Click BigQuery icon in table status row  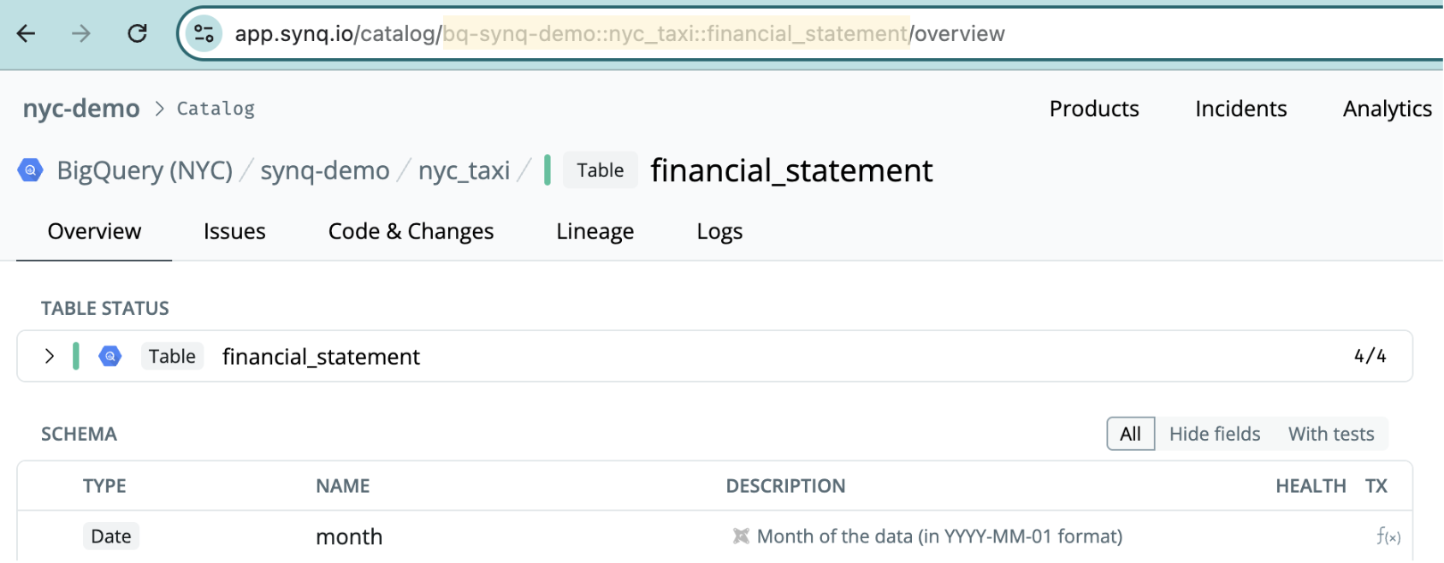coord(110,356)
